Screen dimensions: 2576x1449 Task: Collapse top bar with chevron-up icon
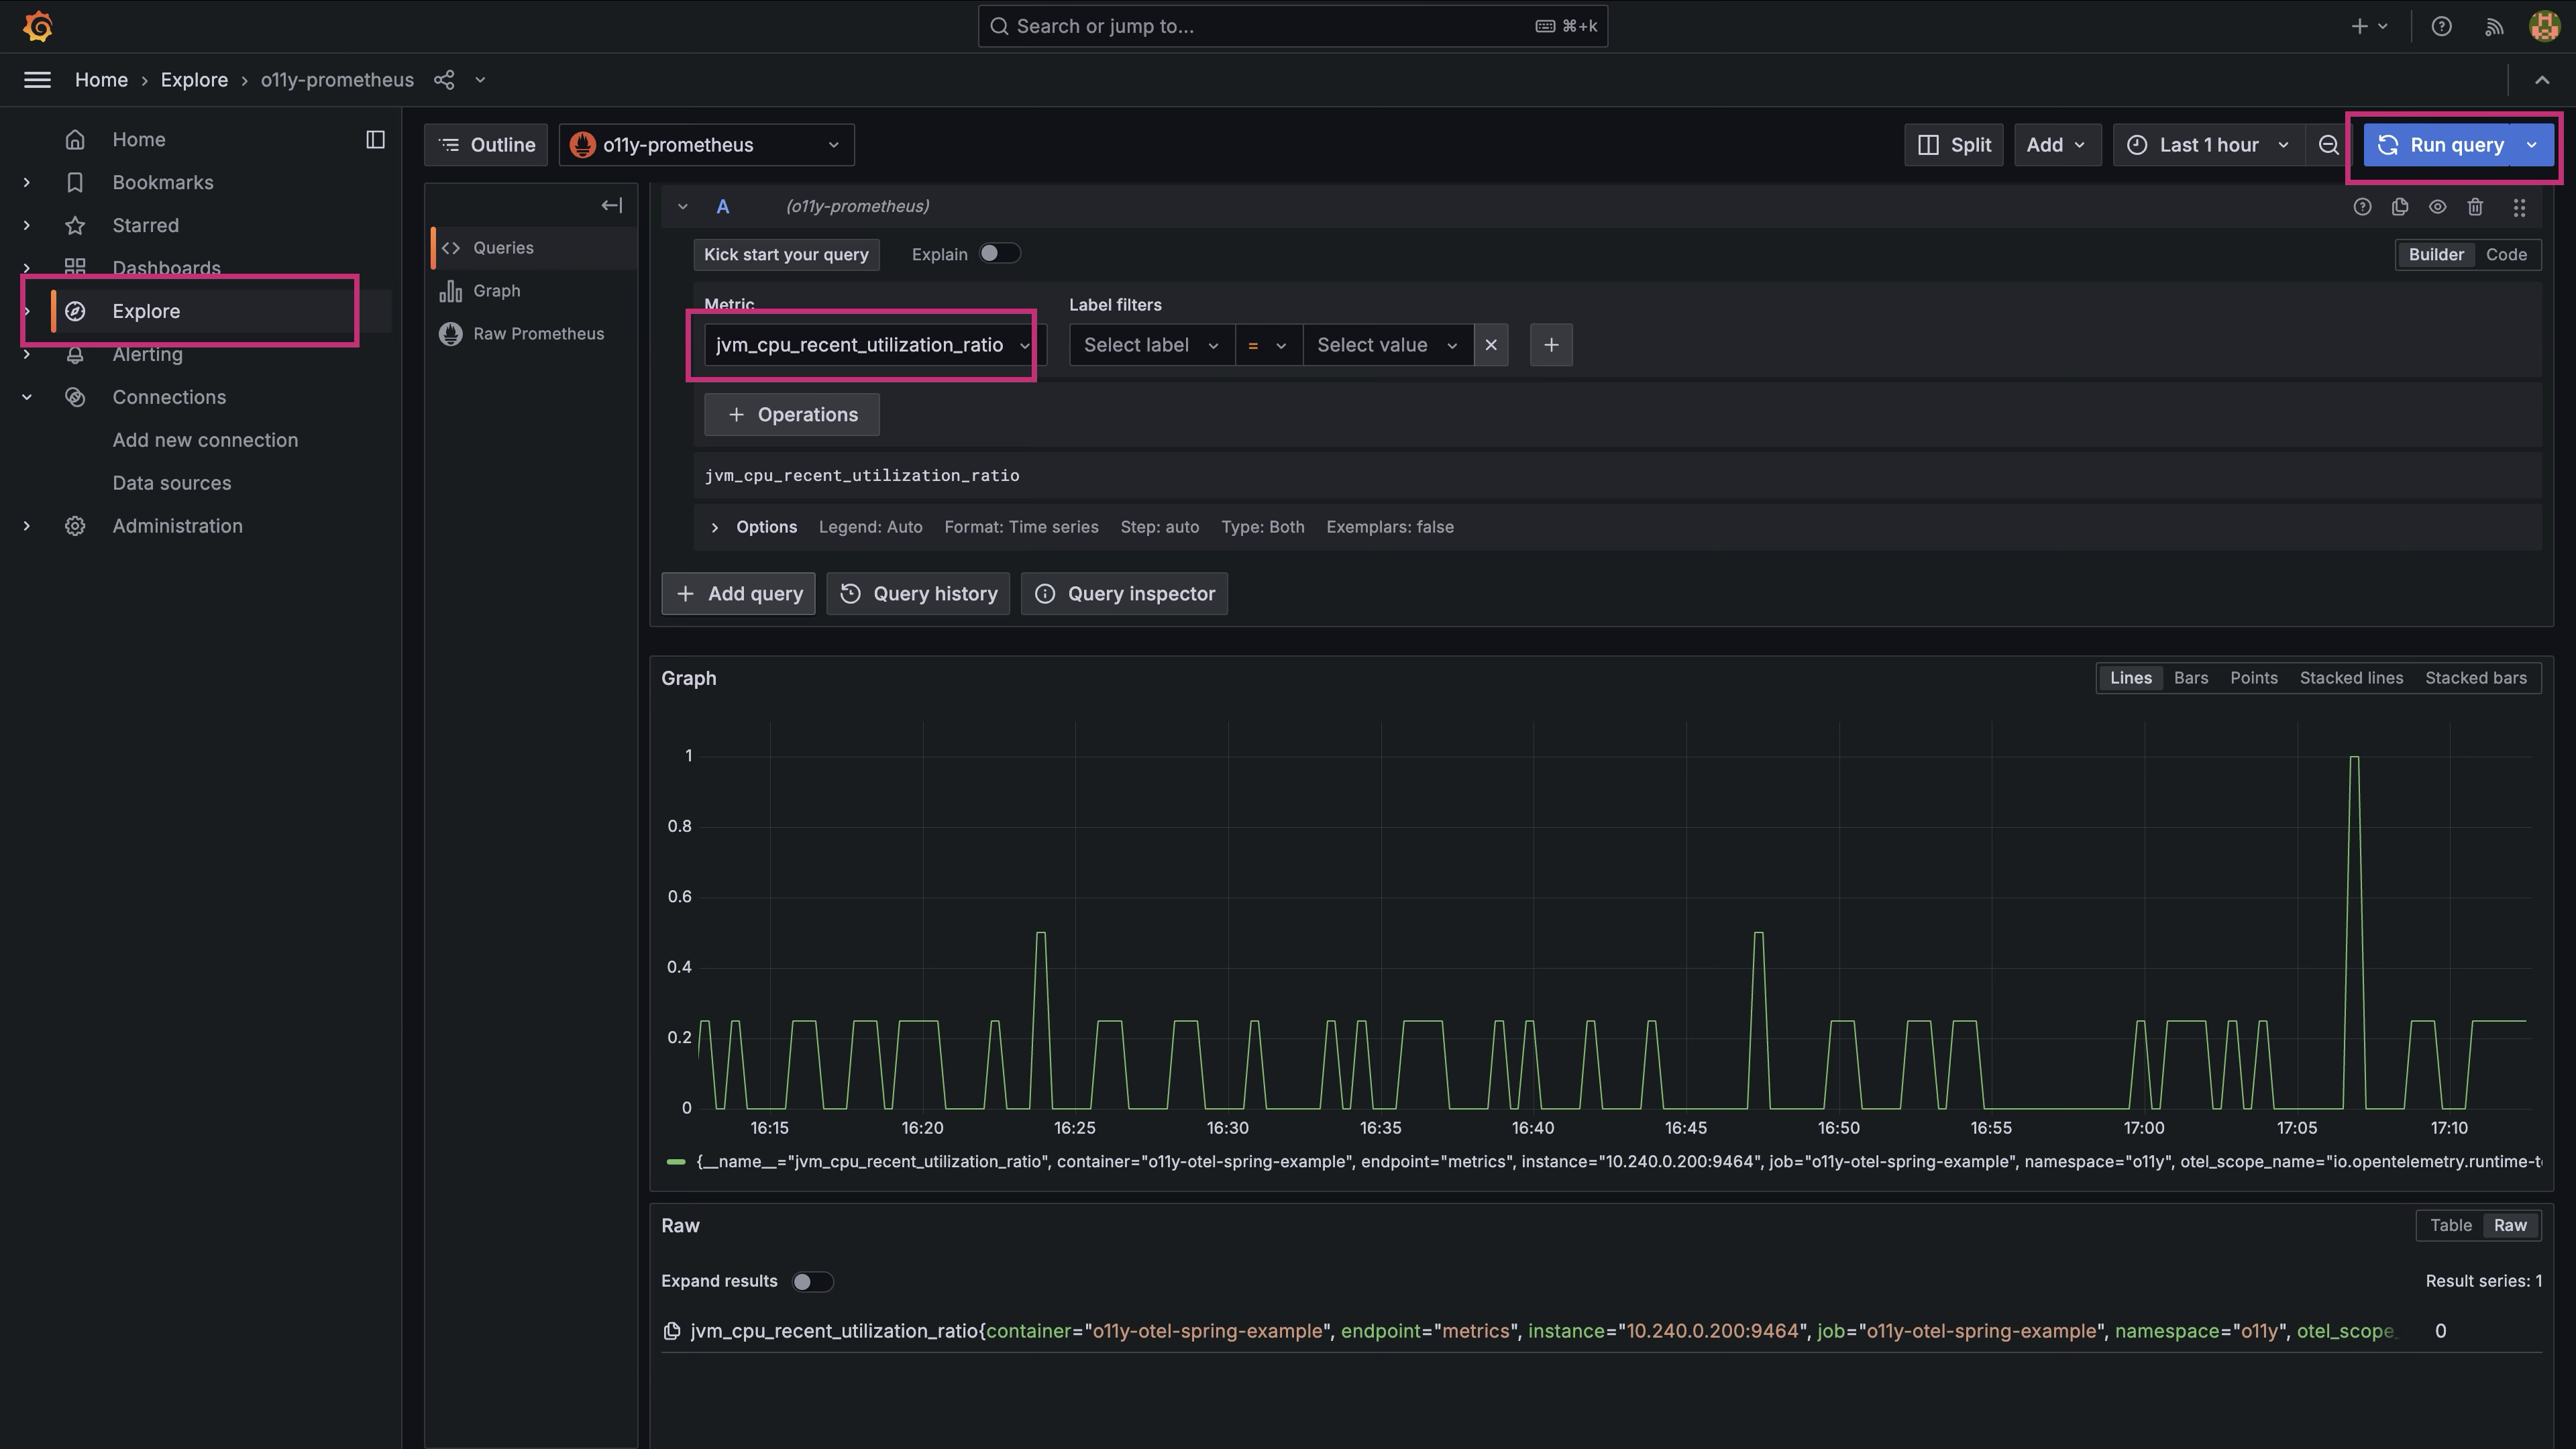2541,80
